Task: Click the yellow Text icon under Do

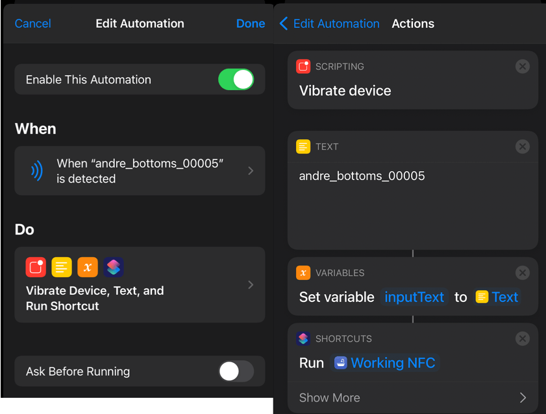Action: [x=62, y=267]
